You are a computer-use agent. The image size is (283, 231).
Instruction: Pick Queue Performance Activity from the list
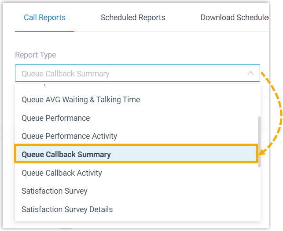69,136
